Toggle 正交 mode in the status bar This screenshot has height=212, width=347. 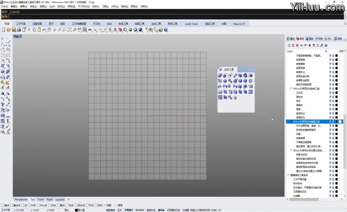click(x=120, y=210)
